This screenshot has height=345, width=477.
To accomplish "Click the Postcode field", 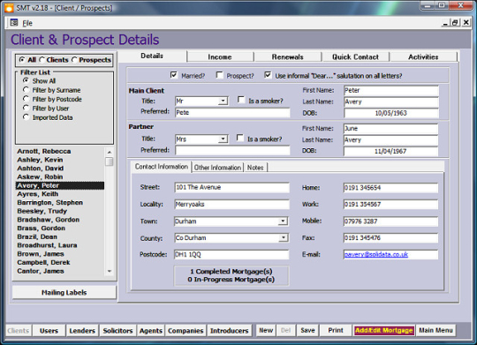I will (231, 254).
